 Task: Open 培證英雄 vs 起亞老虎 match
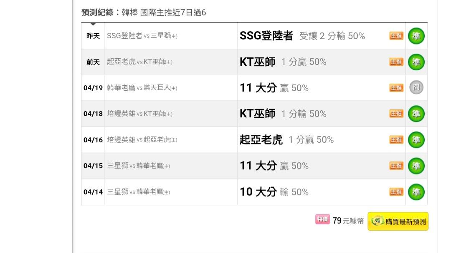click(x=142, y=140)
